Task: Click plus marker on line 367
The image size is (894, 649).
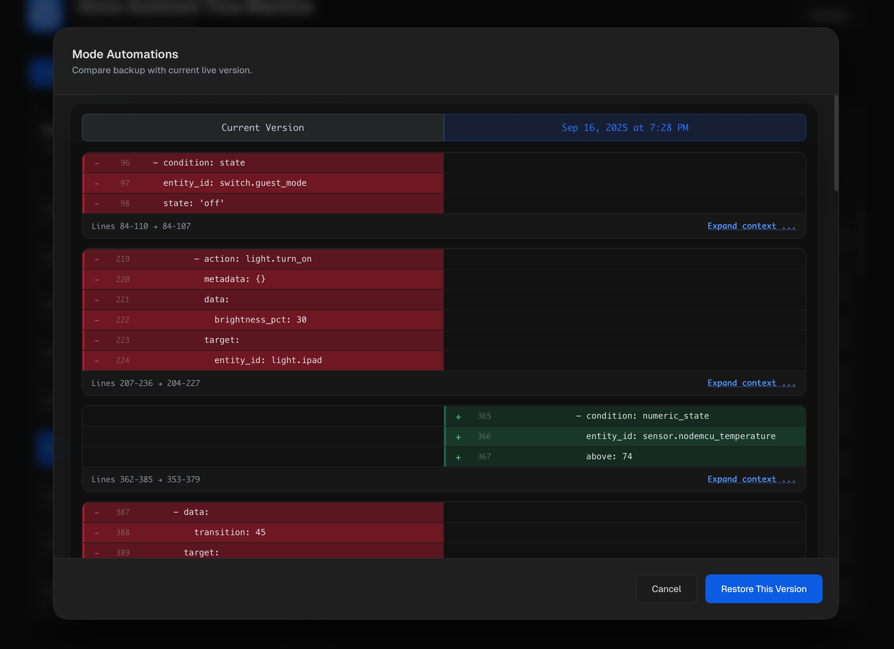Action: 458,457
